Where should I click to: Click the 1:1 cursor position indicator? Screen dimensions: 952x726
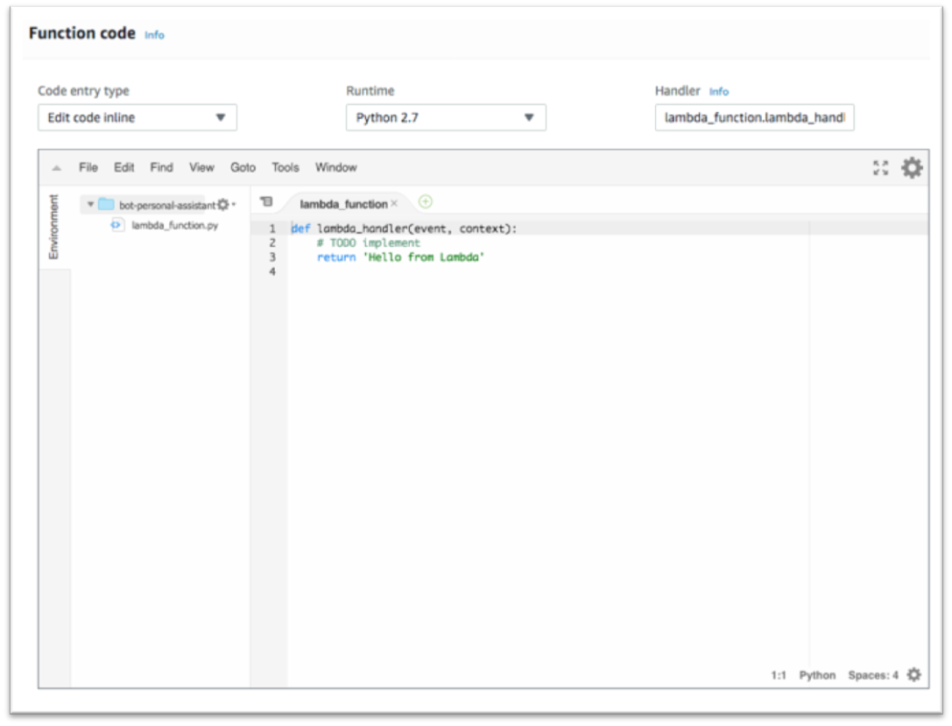tap(779, 675)
